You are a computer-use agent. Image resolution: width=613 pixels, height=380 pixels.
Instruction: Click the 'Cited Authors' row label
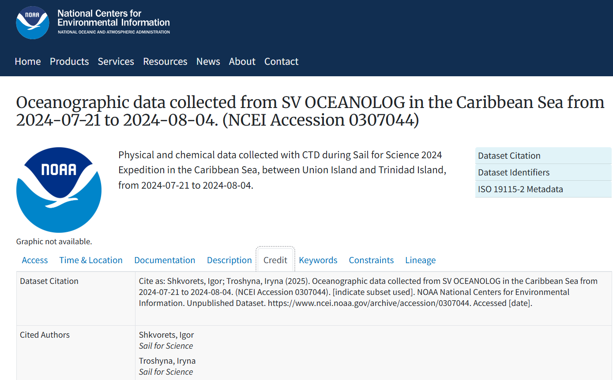45,335
